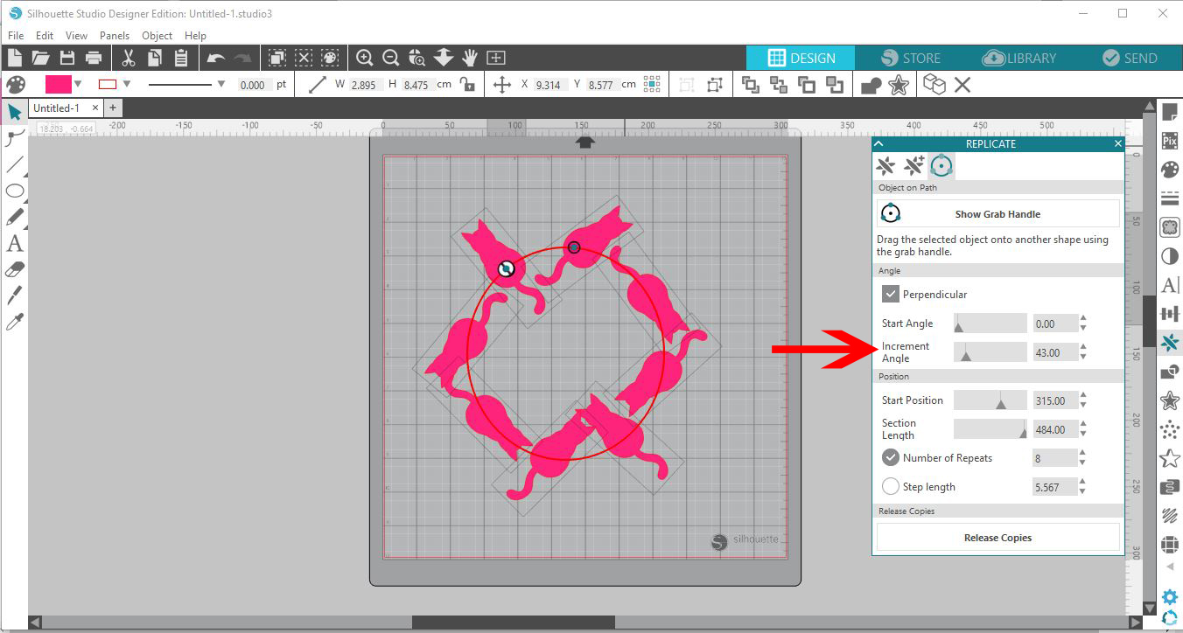Copy selection with copy icon
This screenshot has height=633, width=1183.
pos(154,58)
